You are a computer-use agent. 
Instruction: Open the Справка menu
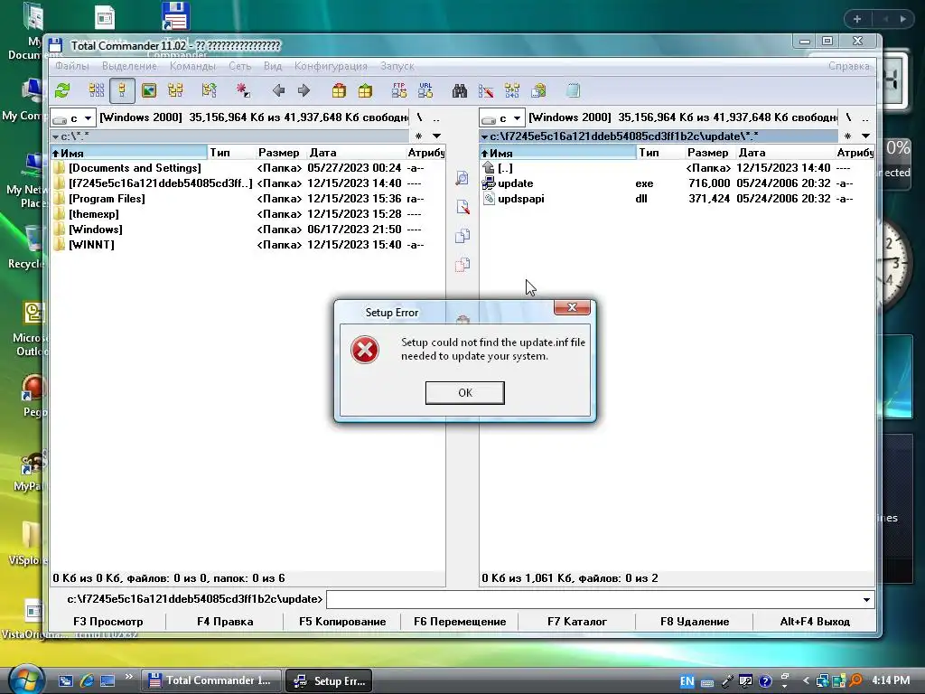848,66
